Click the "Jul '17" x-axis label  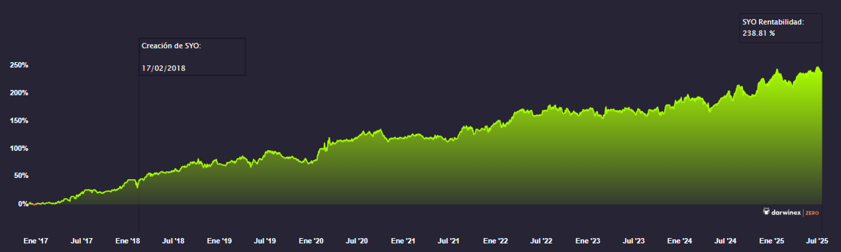coord(82,241)
